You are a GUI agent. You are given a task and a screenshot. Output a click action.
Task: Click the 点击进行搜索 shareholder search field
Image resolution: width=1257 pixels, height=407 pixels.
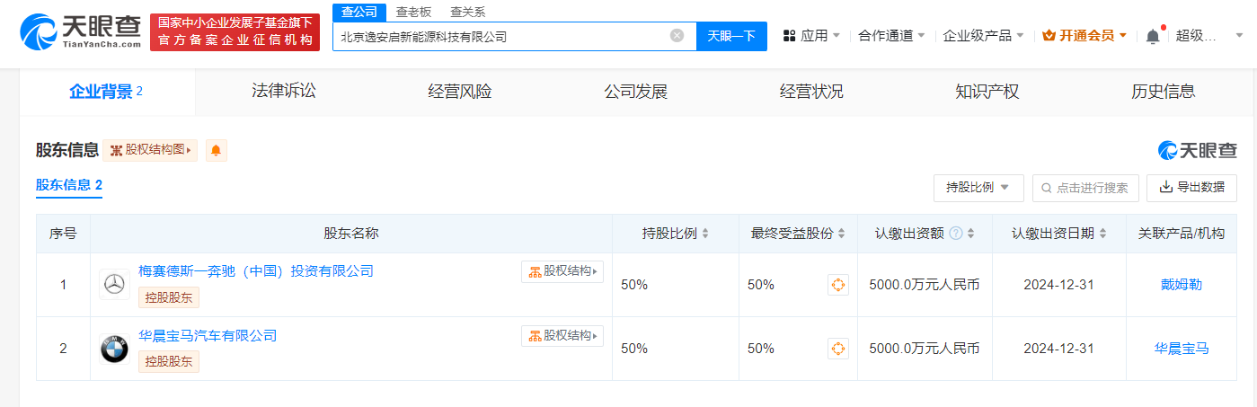(1085, 188)
